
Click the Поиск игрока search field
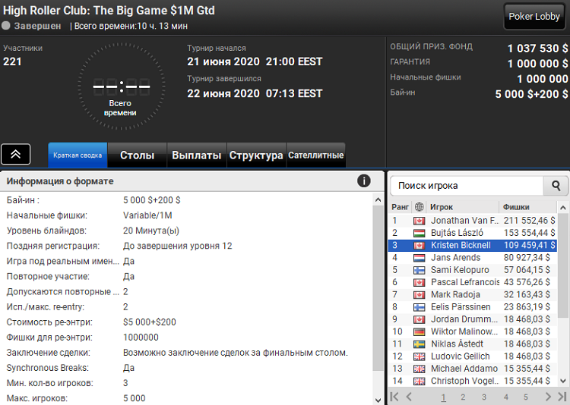(x=467, y=186)
